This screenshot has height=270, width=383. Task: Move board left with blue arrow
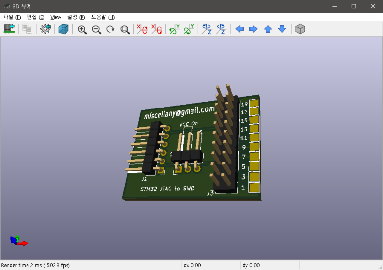(x=240, y=29)
